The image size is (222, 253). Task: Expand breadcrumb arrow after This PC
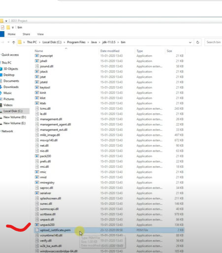(x=39, y=42)
